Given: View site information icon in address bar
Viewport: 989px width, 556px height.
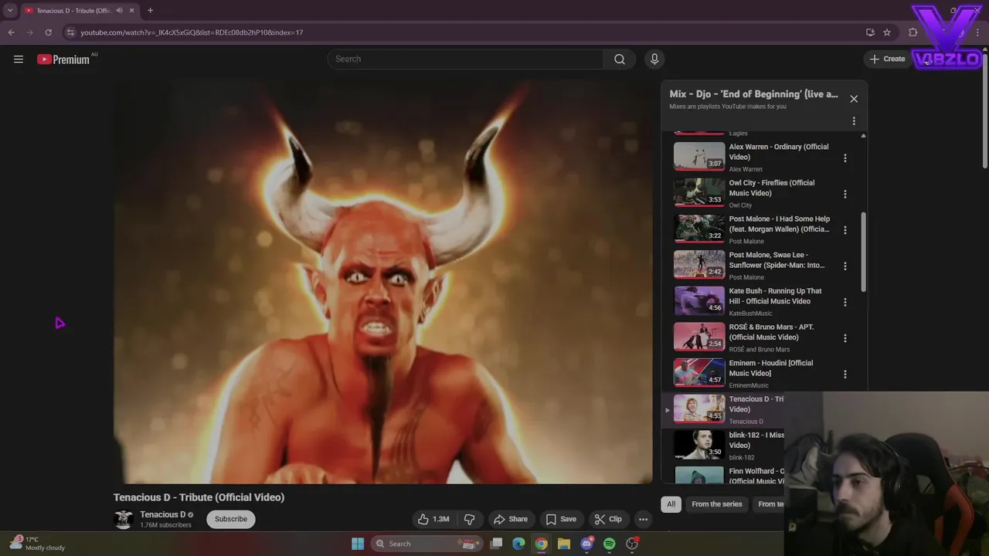Looking at the screenshot, I should click(70, 32).
